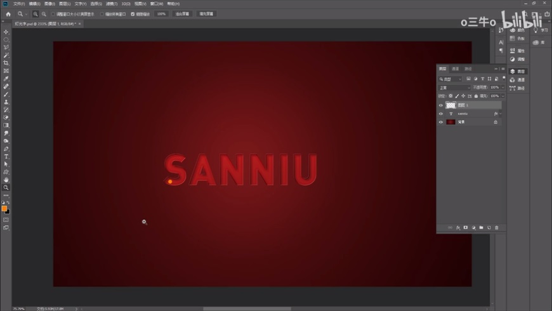Image resolution: width=552 pixels, height=311 pixels.
Task: Click the orange foreground color swatch
Action: (4, 208)
